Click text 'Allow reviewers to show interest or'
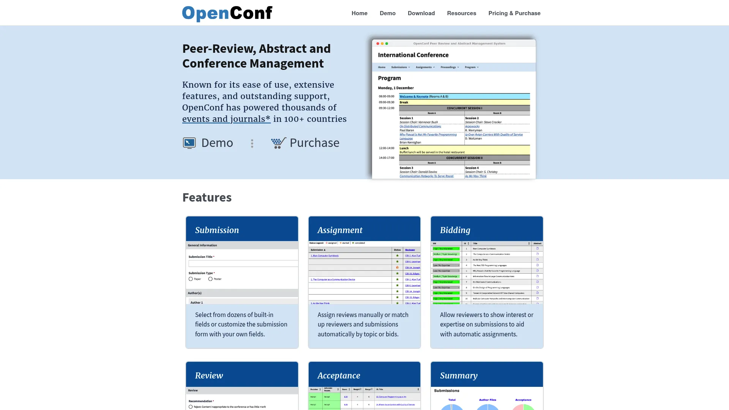The width and height of the screenshot is (729, 410). click(486, 315)
